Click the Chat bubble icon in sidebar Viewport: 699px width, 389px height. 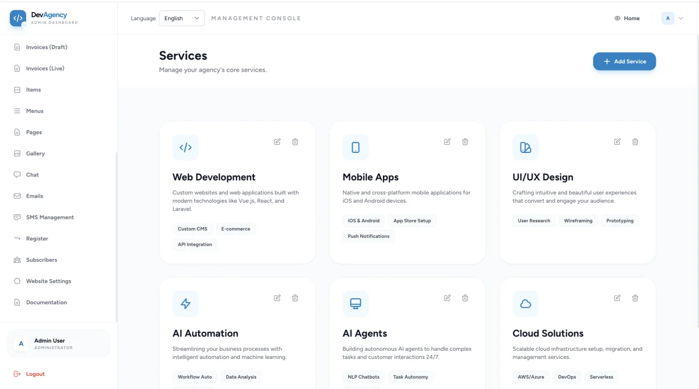pos(17,175)
